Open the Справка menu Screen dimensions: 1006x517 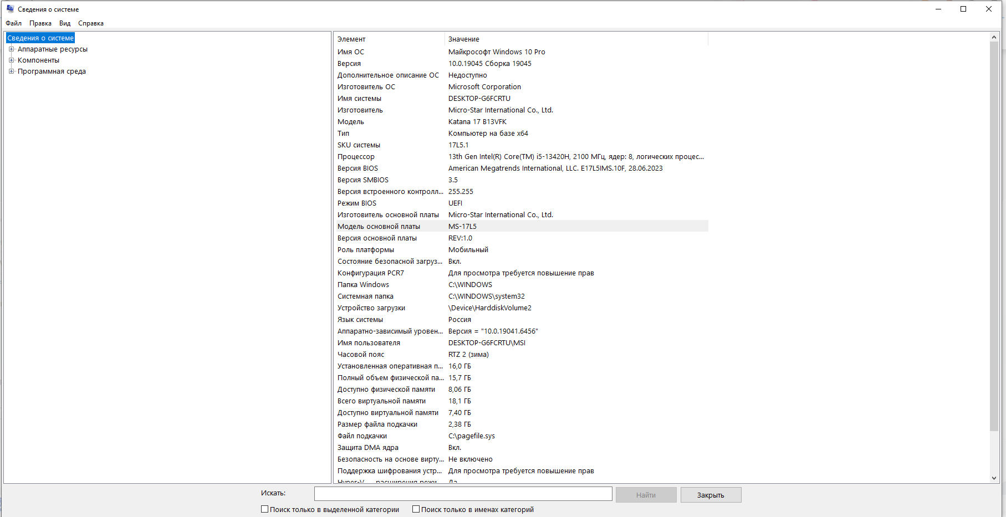click(91, 23)
